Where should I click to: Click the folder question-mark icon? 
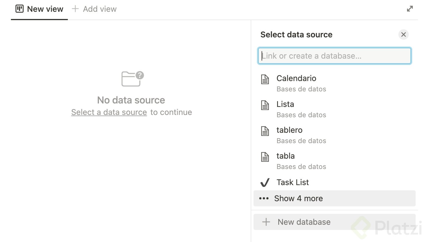coord(133,79)
